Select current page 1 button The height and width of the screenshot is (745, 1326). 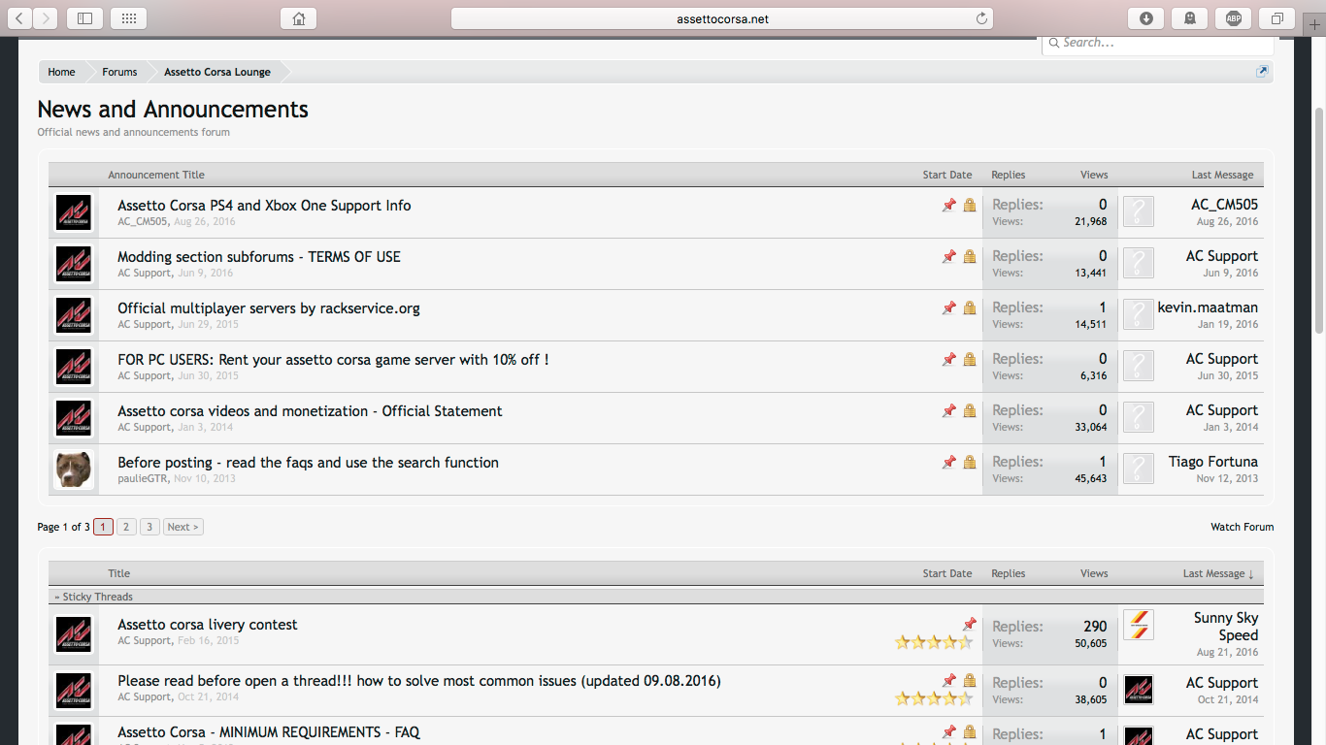click(103, 527)
